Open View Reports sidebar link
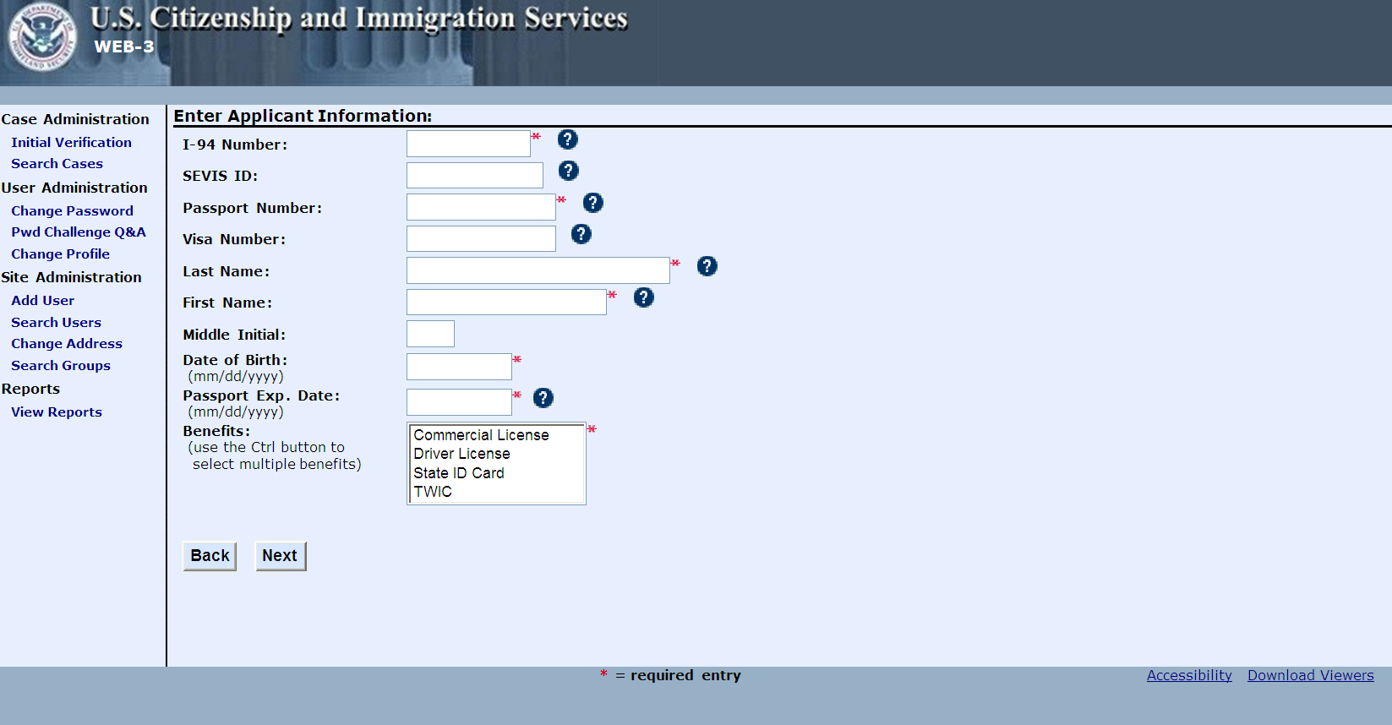Image resolution: width=1392 pixels, height=725 pixels. [x=57, y=412]
